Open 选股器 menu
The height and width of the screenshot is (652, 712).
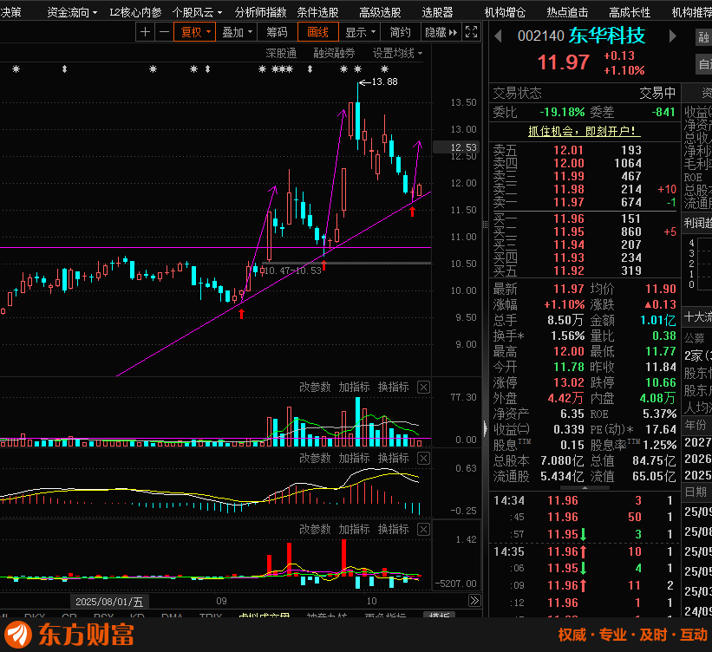click(x=437, y=12)
